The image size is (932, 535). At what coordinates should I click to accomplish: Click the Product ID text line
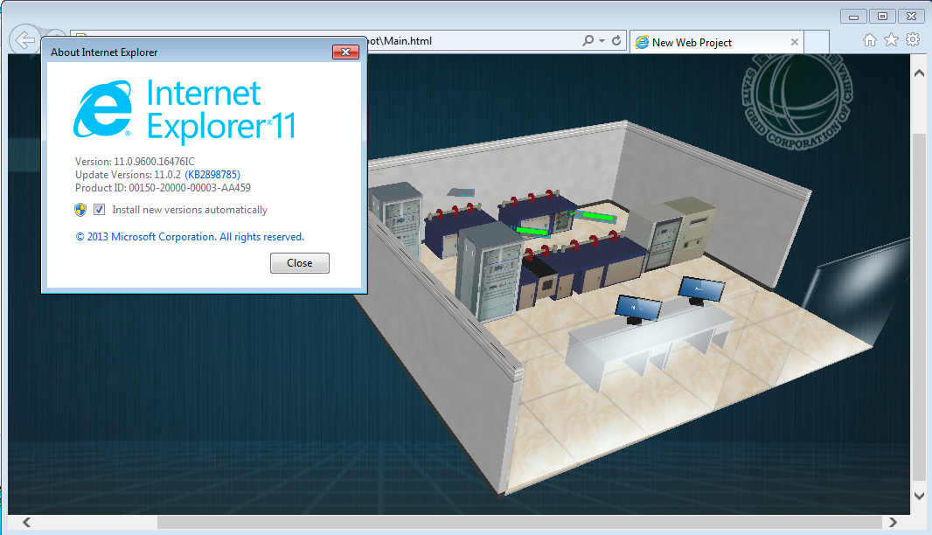[163, 188]
